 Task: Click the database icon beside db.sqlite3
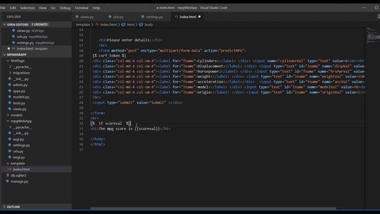(x=8, y=175)
